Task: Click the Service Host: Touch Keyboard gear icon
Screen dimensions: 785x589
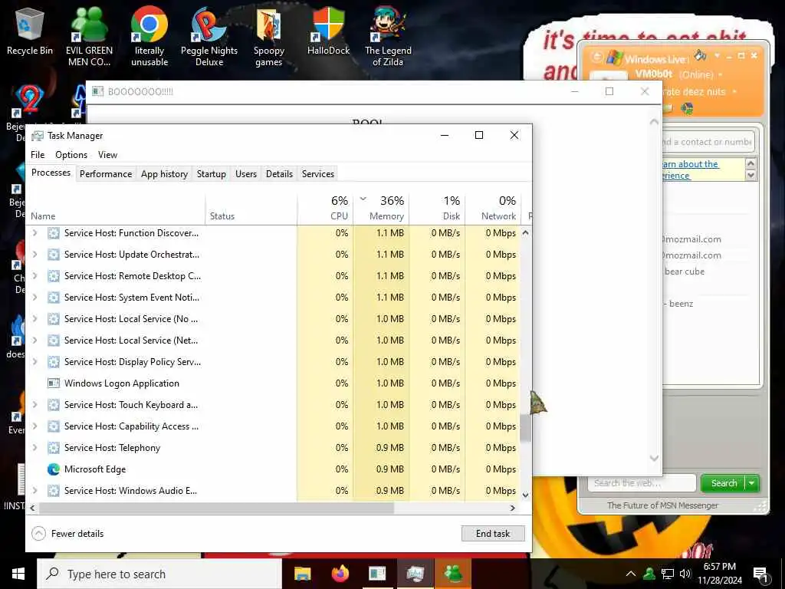Action: pos(54,405)
